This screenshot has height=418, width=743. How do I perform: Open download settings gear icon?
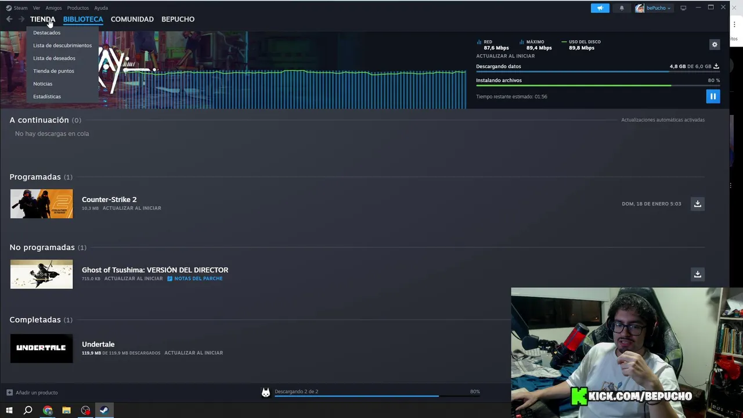[715, 45]
